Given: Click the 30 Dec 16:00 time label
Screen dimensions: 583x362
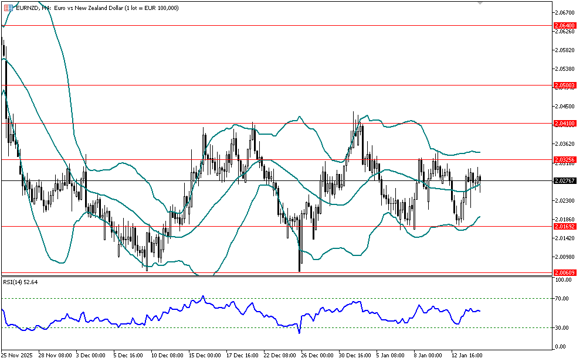Looking at the screenshot, I should click(x=355, y=355).
